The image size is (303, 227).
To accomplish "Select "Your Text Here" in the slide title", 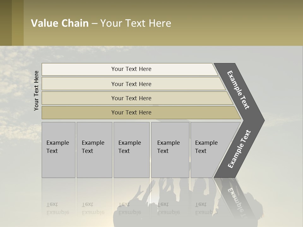I will [x=136, y=23].
